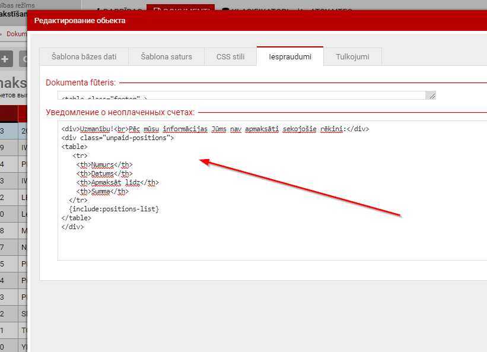487x352 pixels.
Task: Click the Apmaksāt līdz header text in code
Action: 117,182
